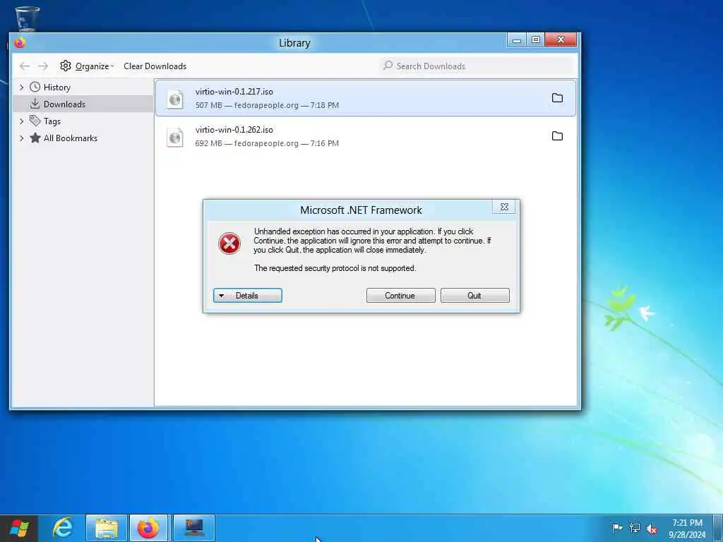Viewport: 723px width, 542px height.
Task: Open the Windows Start menu
Action: click(19, 529)
